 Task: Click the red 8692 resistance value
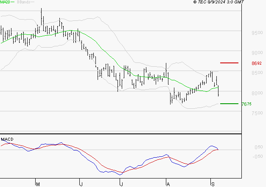tap(257, 63)
